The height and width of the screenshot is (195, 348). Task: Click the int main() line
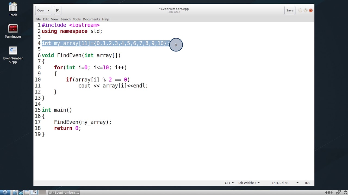(x=57, y=110)
